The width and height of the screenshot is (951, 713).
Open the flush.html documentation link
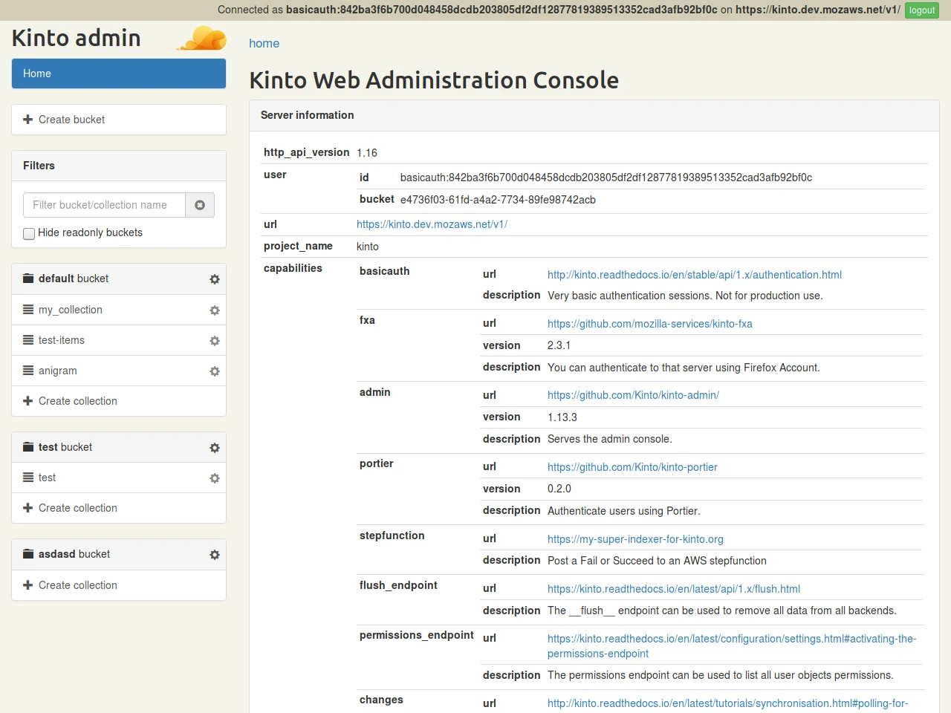tap(674, 589)
